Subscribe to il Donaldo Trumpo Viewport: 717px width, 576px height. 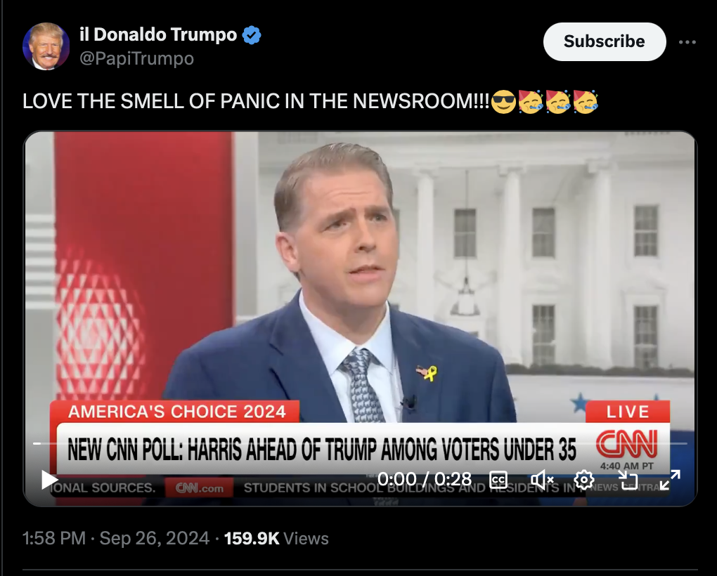pos(605,41)
